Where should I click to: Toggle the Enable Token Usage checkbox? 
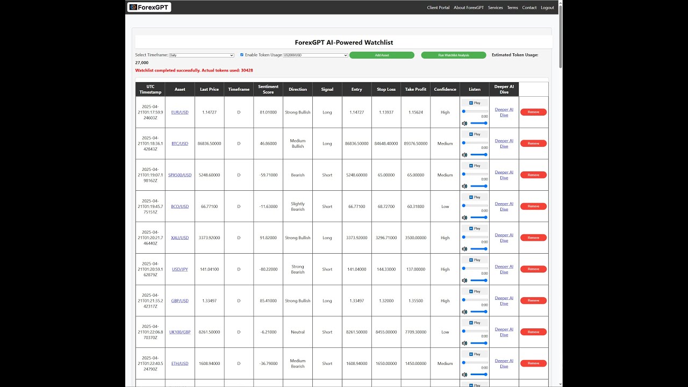pos(242,55)
